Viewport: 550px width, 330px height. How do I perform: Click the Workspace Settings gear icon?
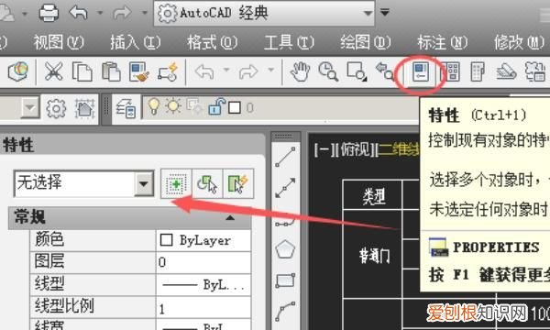56,108
